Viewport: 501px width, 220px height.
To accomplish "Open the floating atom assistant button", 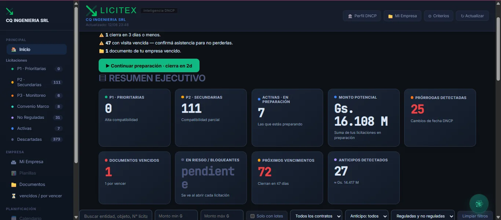I will (479, 203).
